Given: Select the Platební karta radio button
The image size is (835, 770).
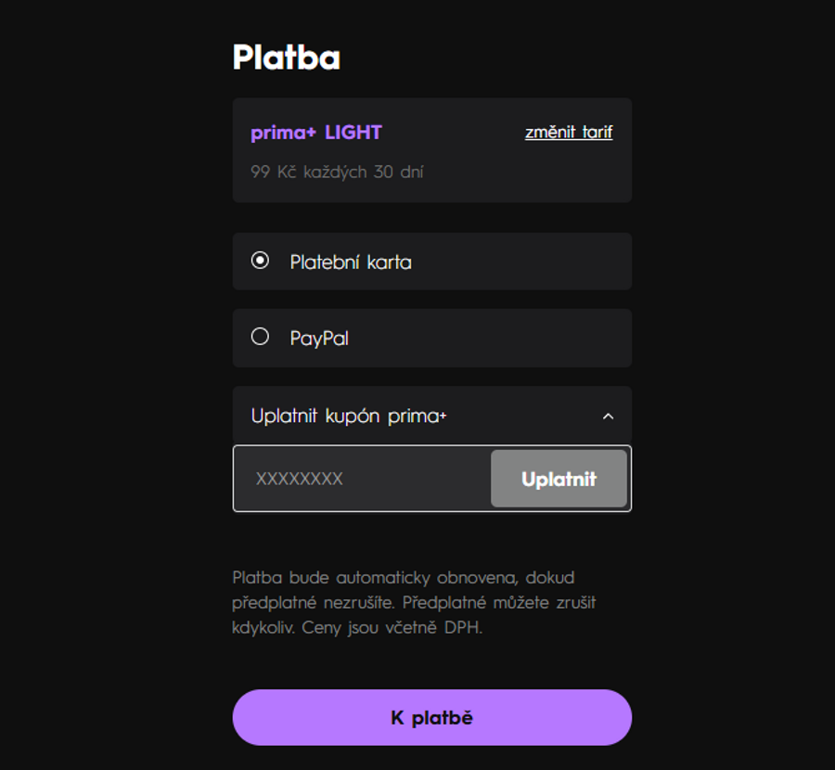Looking at the screenshot, I should (x=260, y=261).
